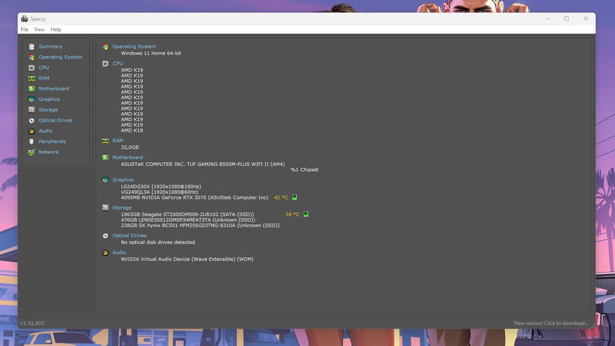Image resolution: width=615 pixels, height=346 pixels.
Task: Open the File menu
Action: pyautogui.click(x=24, y=29)
